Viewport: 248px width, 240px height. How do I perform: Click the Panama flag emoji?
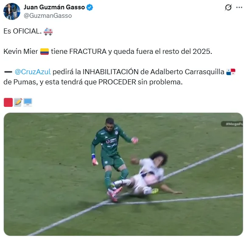231,72
